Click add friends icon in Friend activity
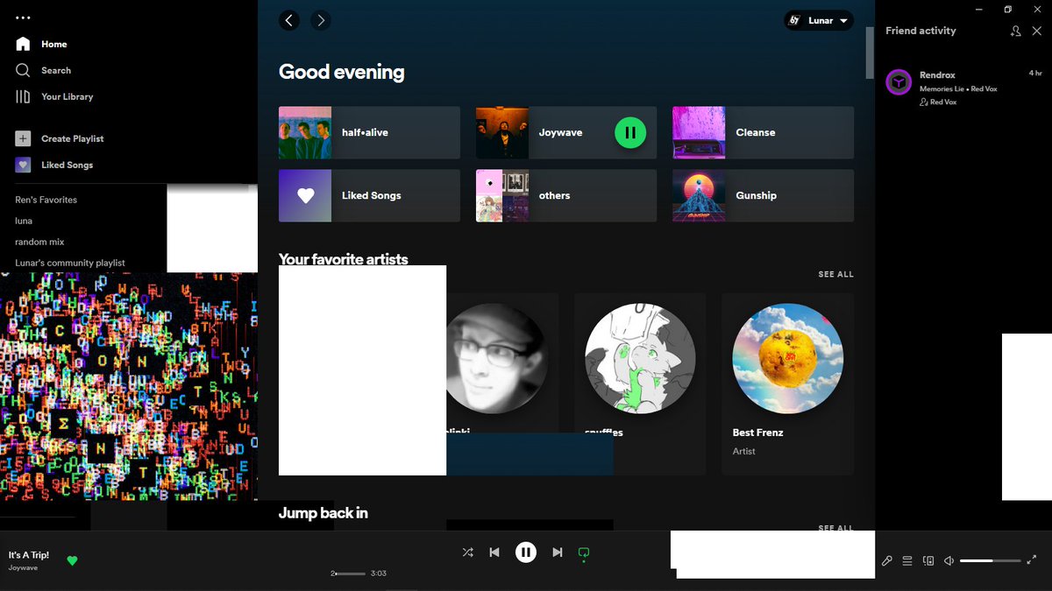This screenshot has width=1052, height=591. coord(1015,31)
